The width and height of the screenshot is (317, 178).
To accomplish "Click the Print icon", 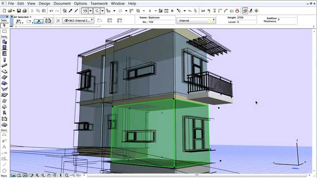I will pos(25,11).
